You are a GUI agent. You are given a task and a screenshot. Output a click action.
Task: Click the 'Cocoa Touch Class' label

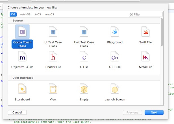click(22, 44)
